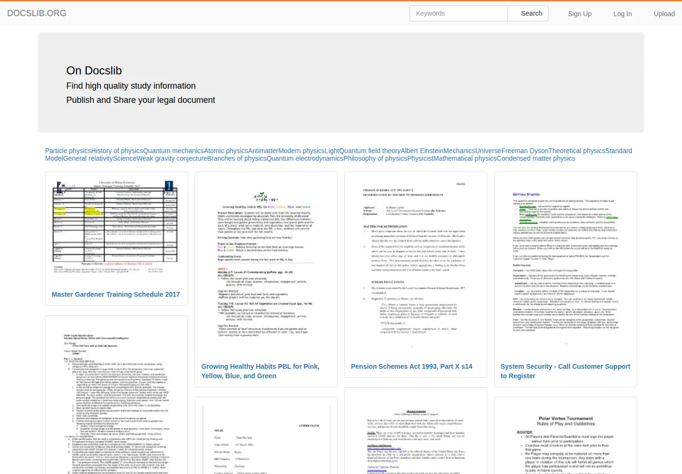The image size is (682, 474).
Task: Click the Pension Schemes Act 1993 title link
Action: (412, 366)
